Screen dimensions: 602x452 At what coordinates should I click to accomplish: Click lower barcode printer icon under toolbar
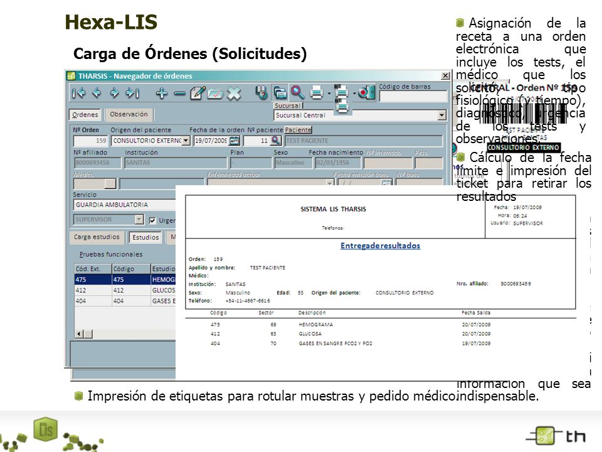pyautogui.click(x=342, y=107)
